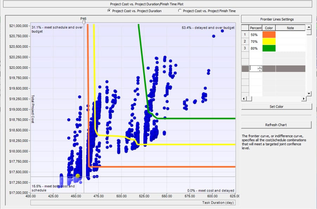Click the down arrow of the percent spinner
This screenshot has height=209, width=317.
click(x=260, y=70)
